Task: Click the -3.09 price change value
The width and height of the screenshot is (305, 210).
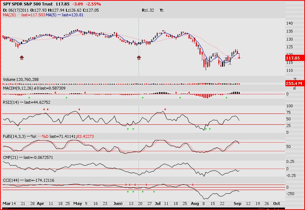Action: tap(77, 4)
